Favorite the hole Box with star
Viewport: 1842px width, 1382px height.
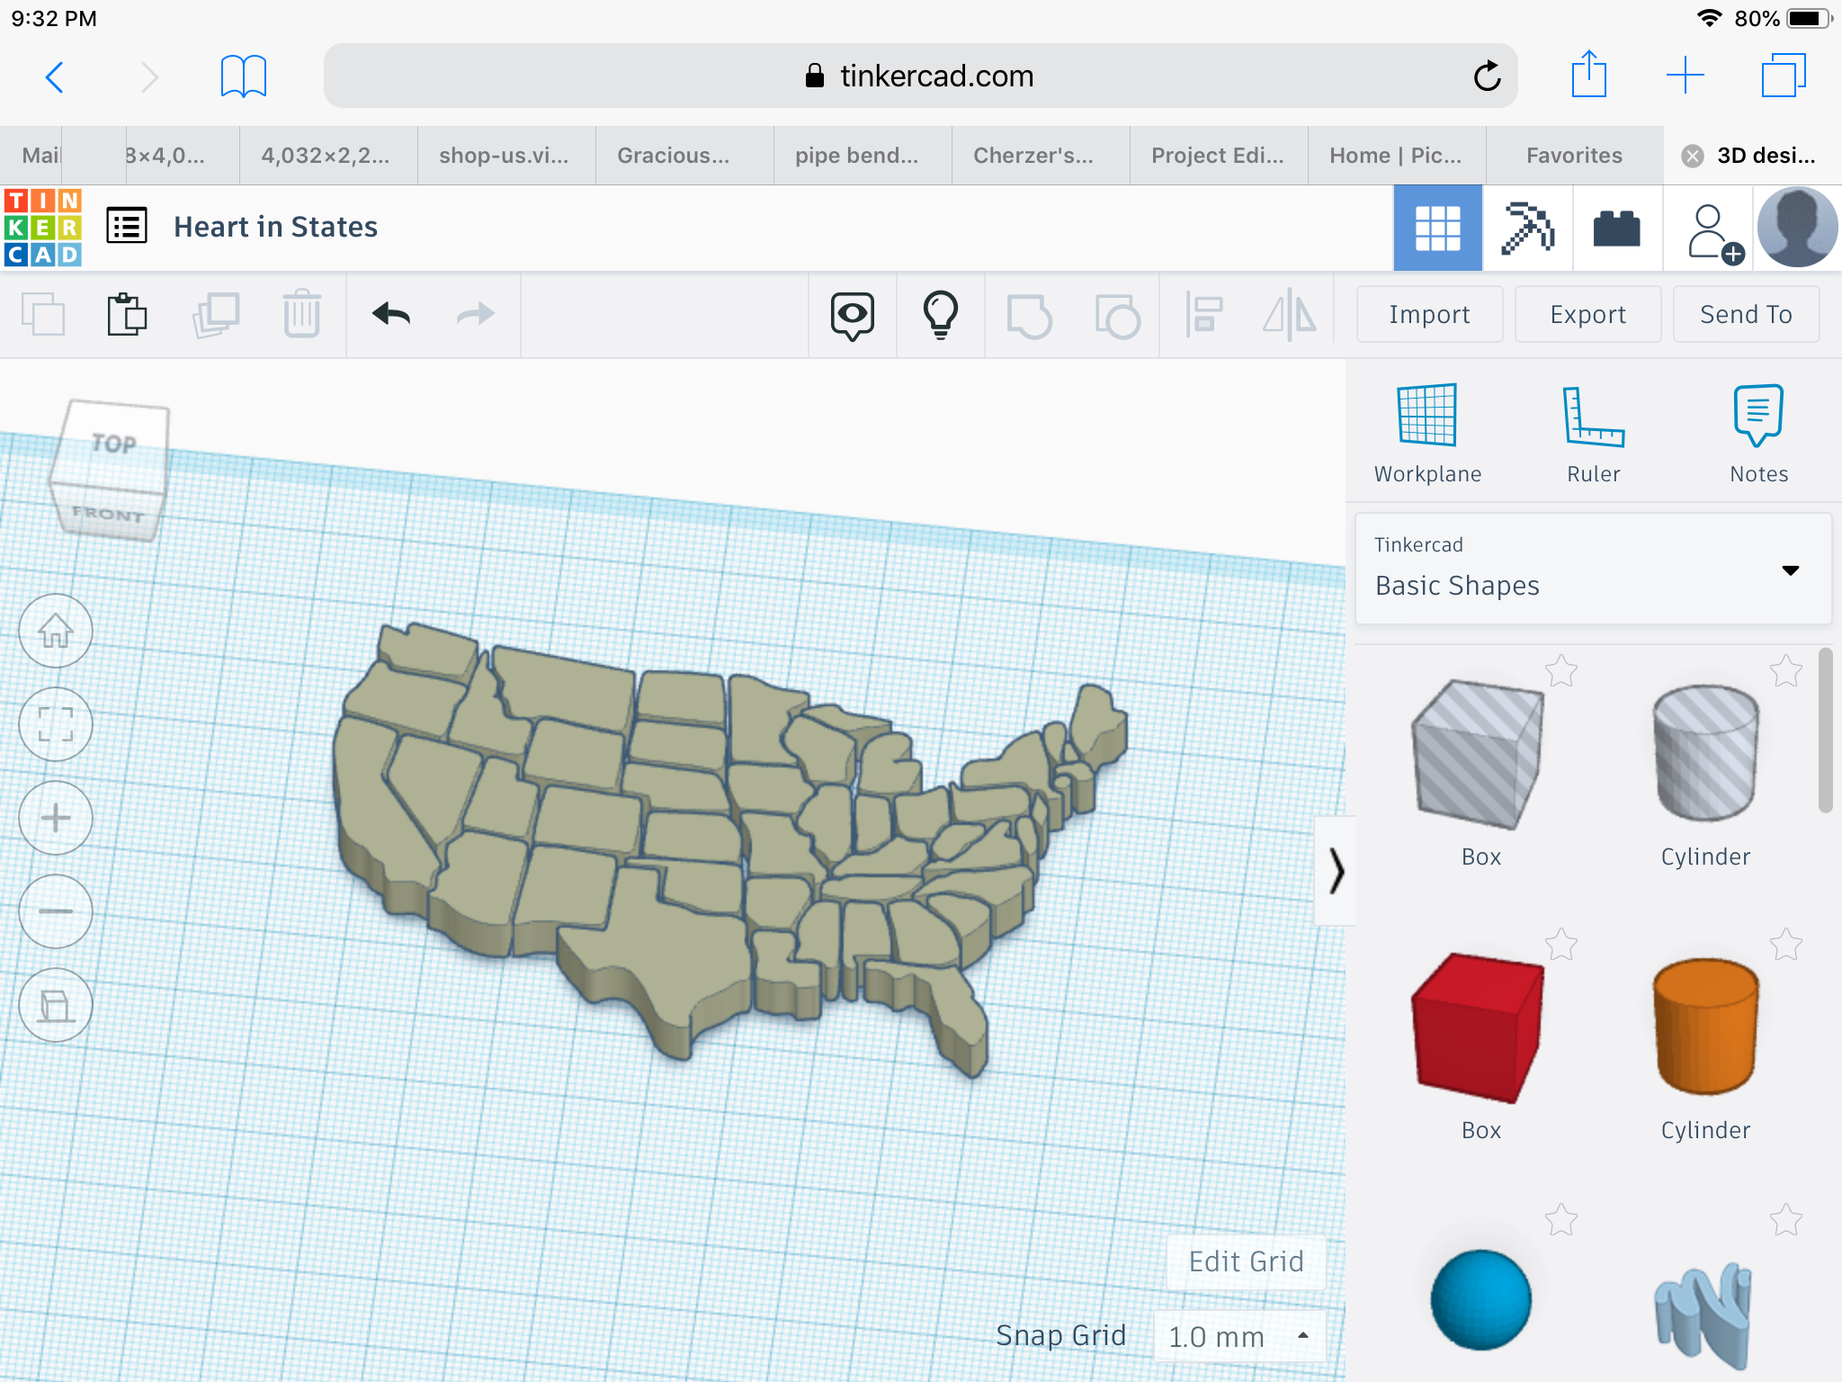(x=1561, y=671)
